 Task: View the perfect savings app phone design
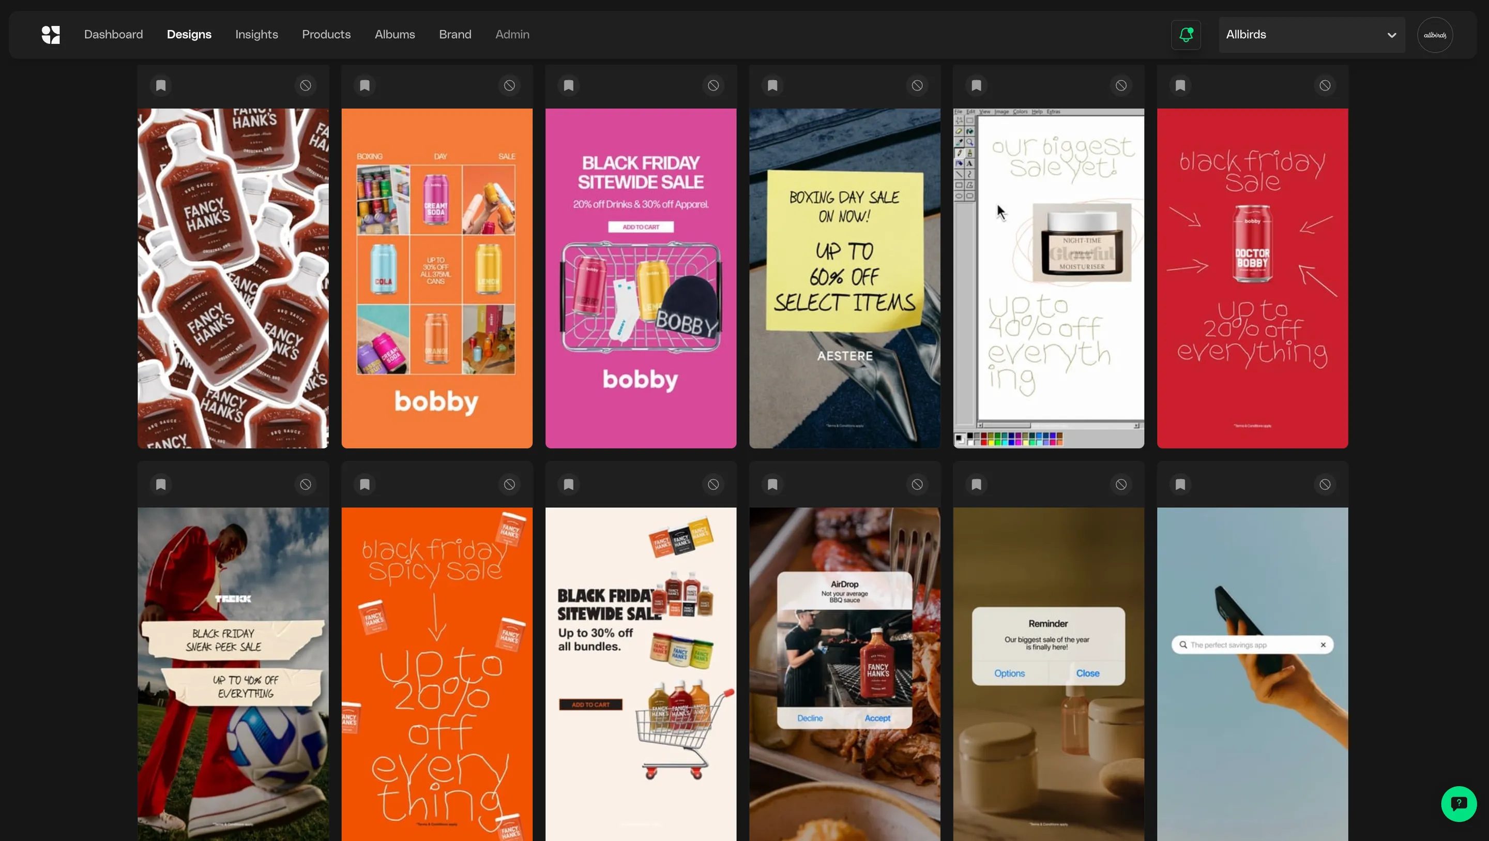(1253, 674)
